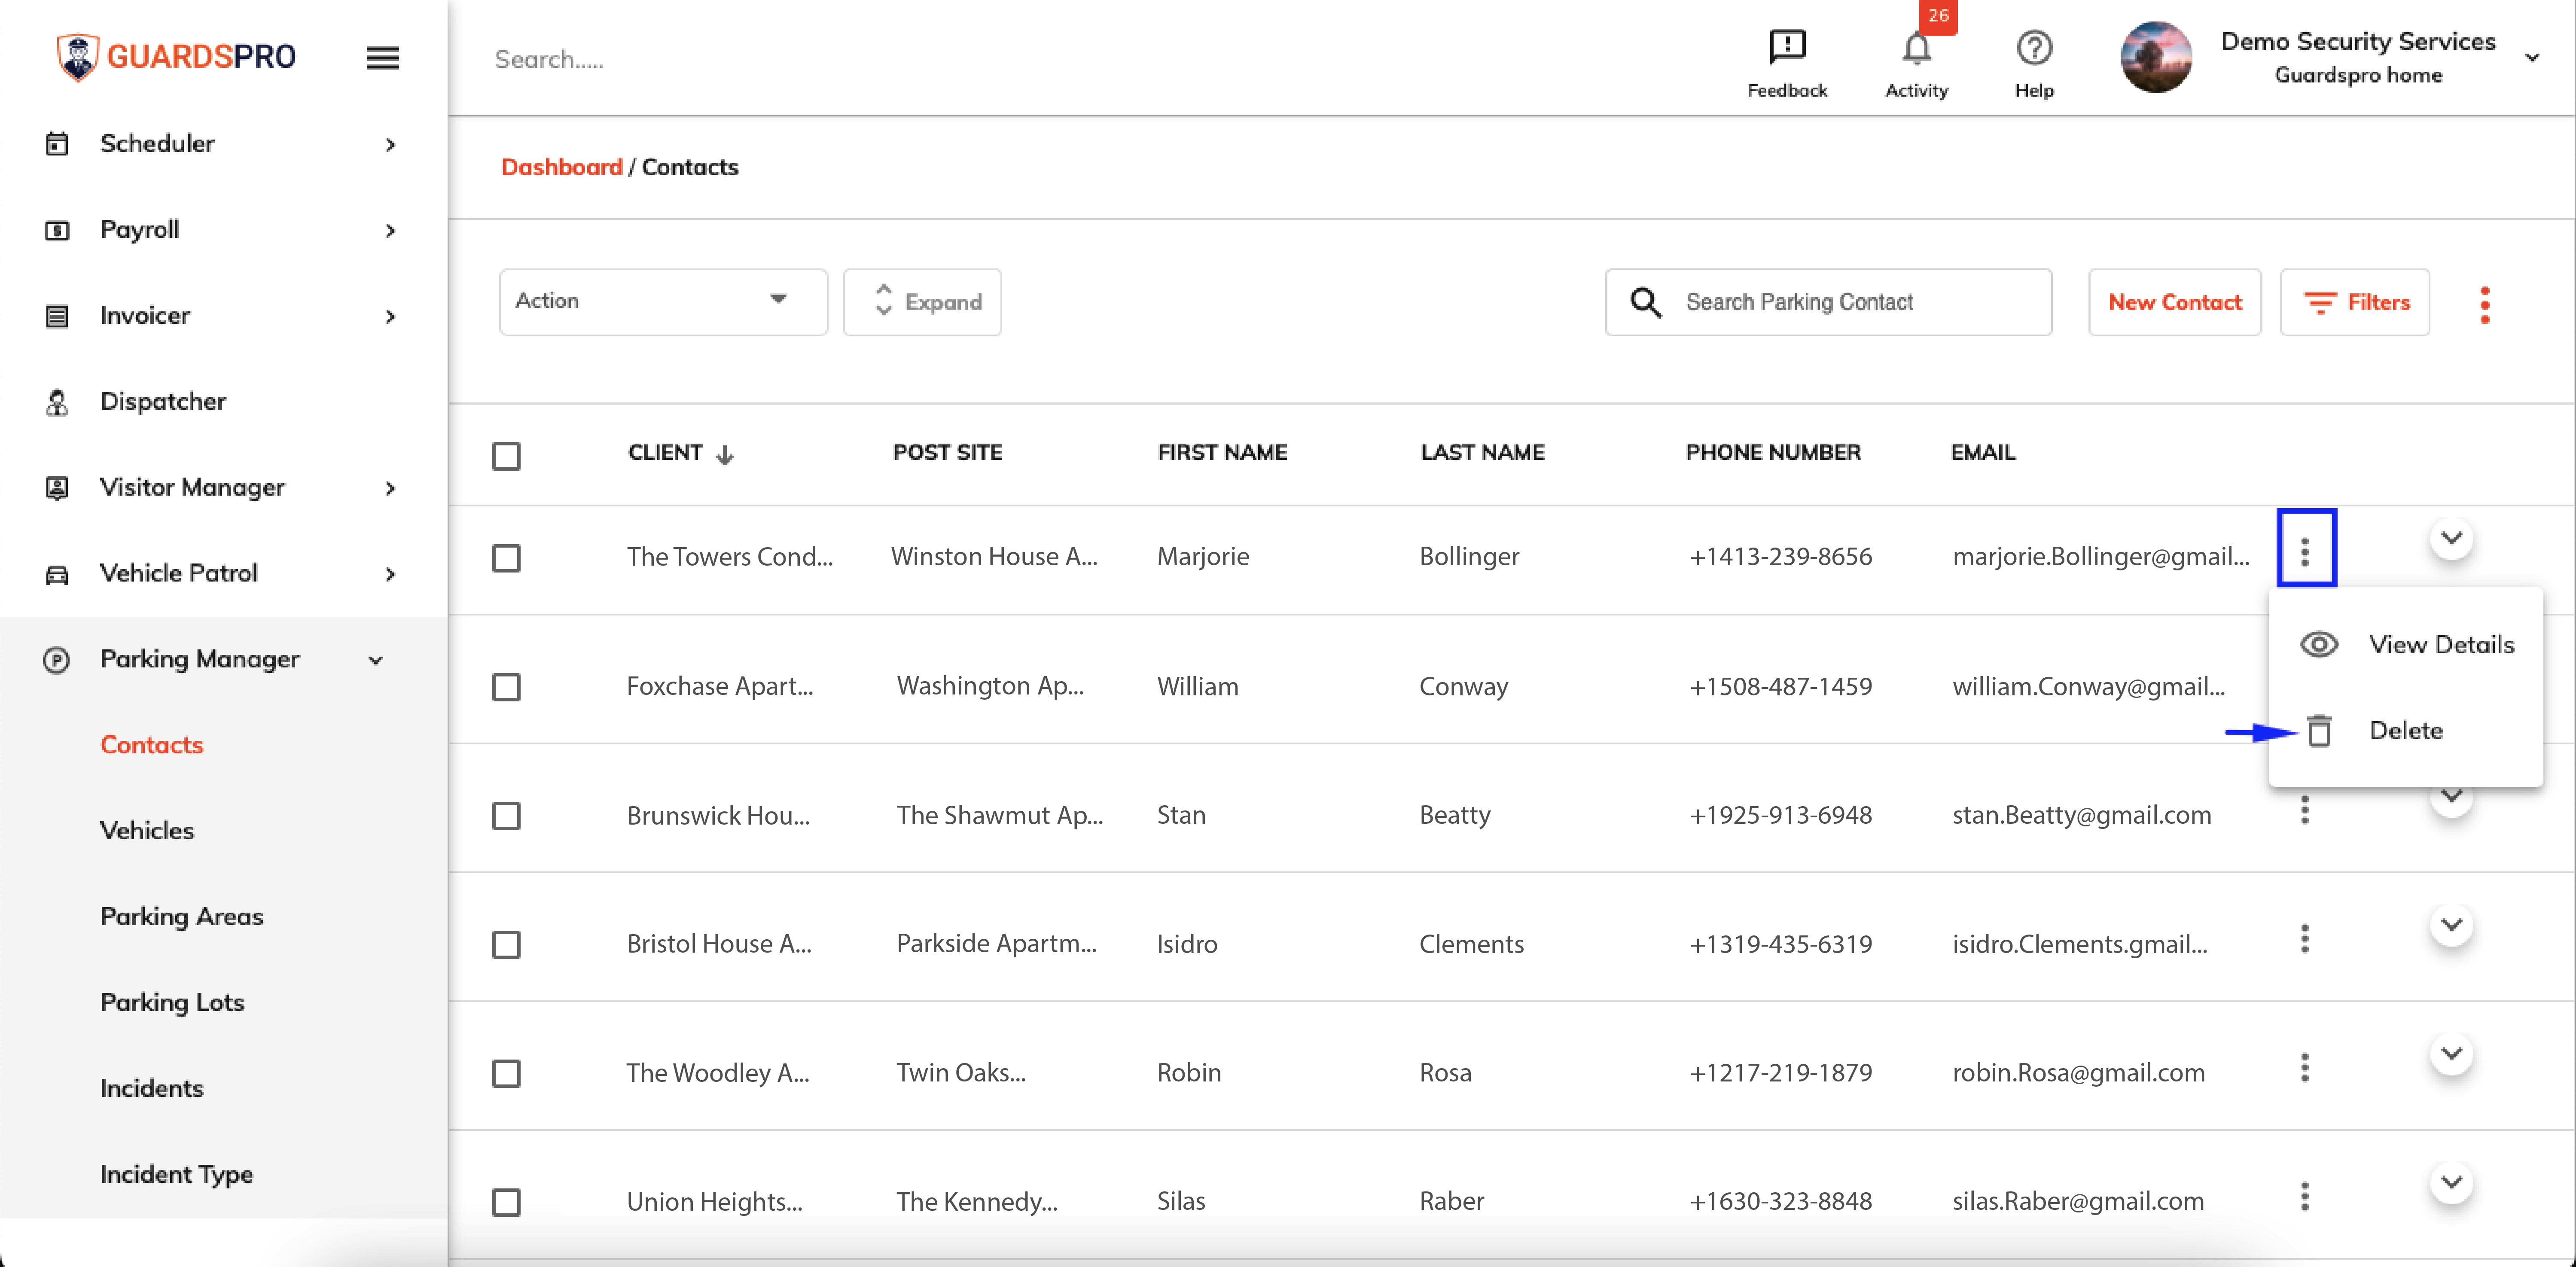
Task: Open the Activity bell notifications
Action: coord(1916,48)
